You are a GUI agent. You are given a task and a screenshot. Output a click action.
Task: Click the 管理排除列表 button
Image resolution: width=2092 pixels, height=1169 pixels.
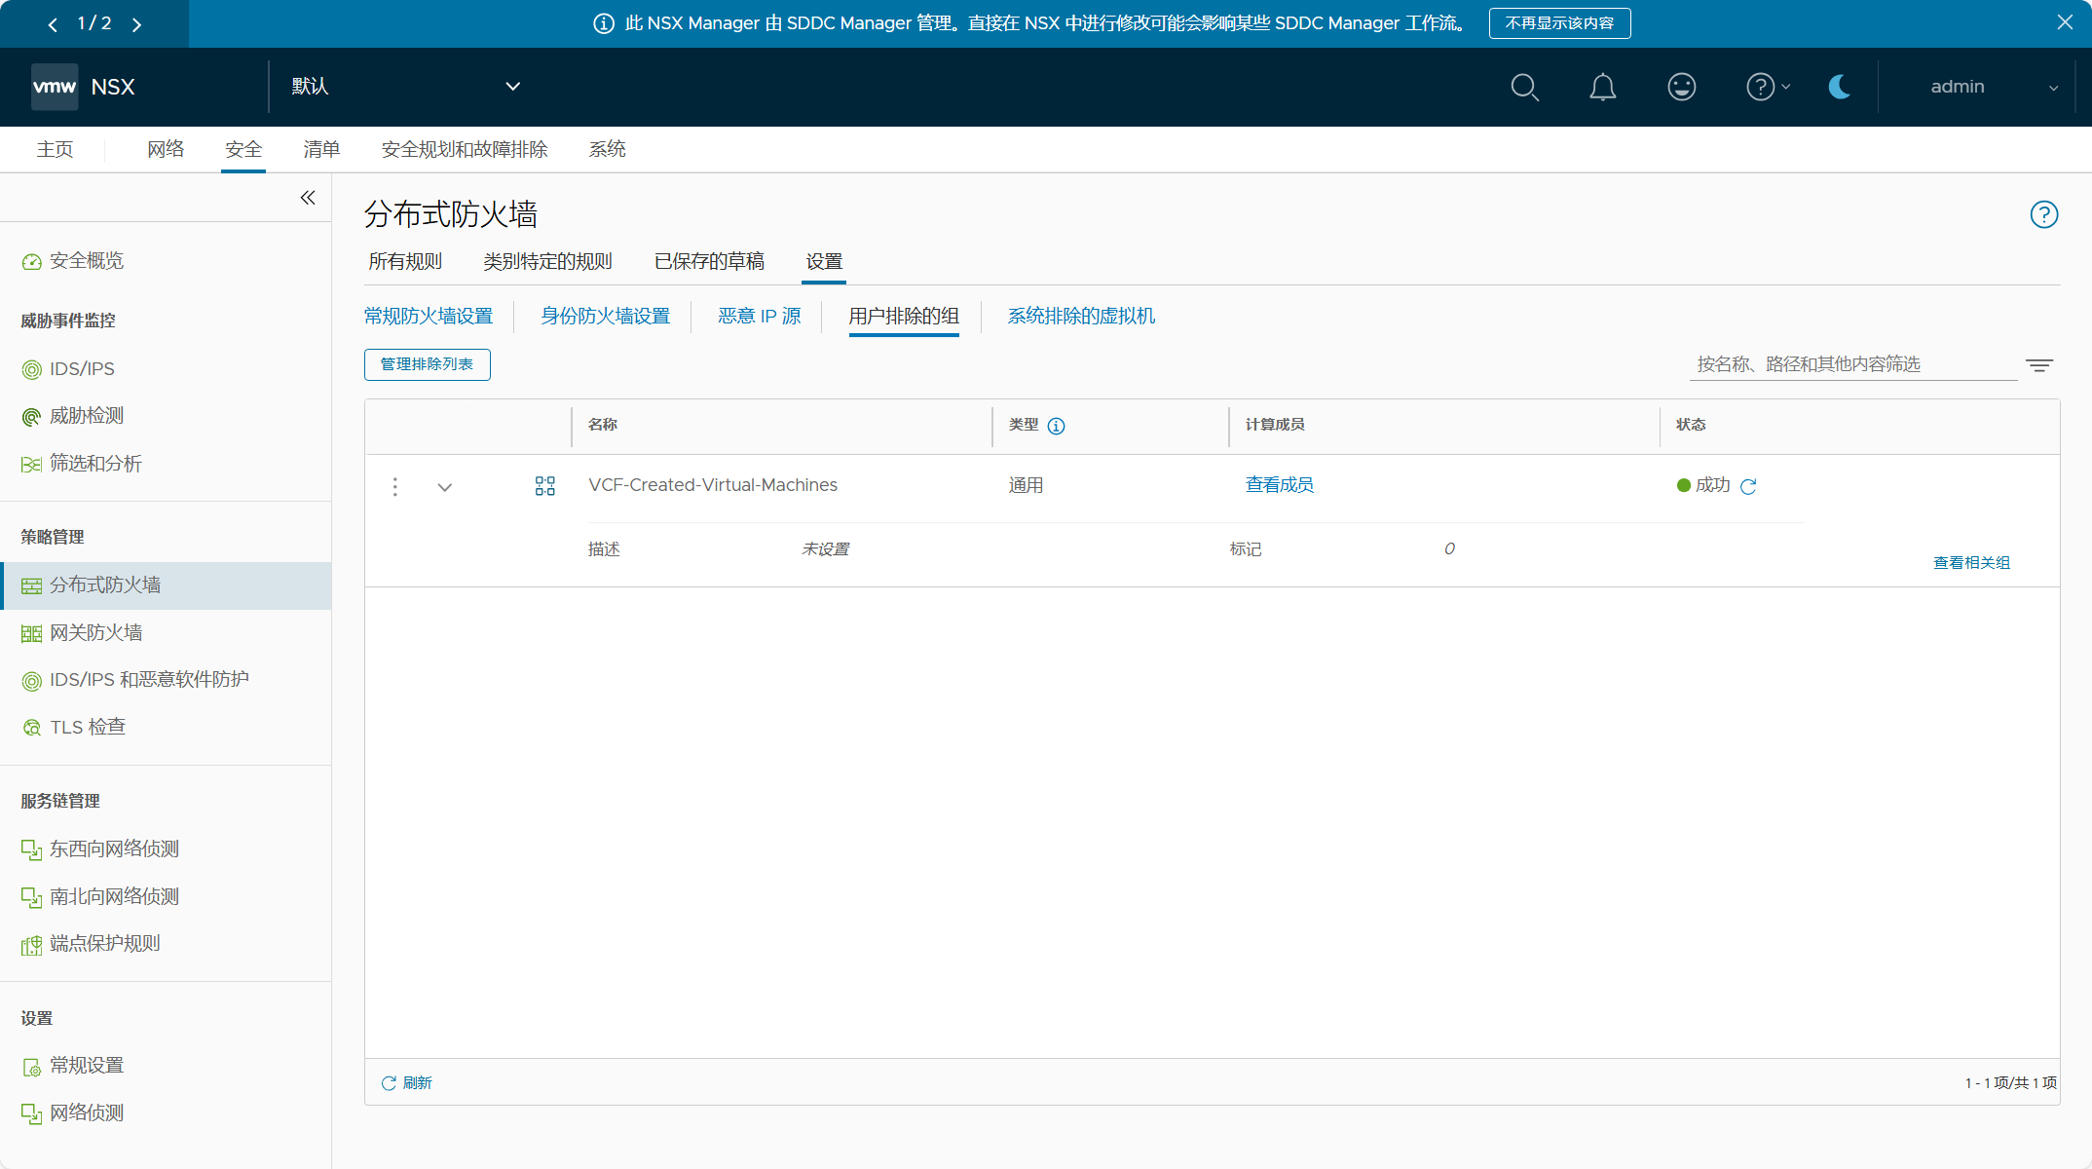(x=427, y=364)
